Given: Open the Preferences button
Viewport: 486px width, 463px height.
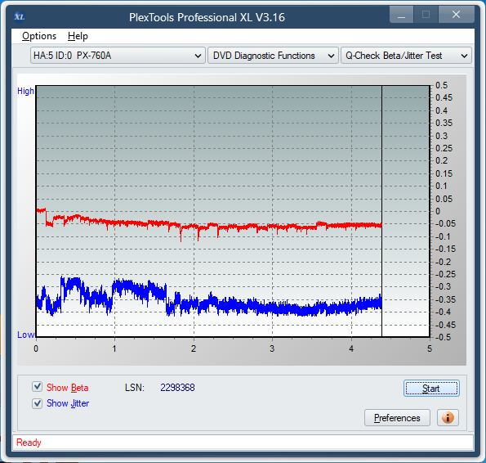Looking at the screenshot, I should tap(397, 418).
